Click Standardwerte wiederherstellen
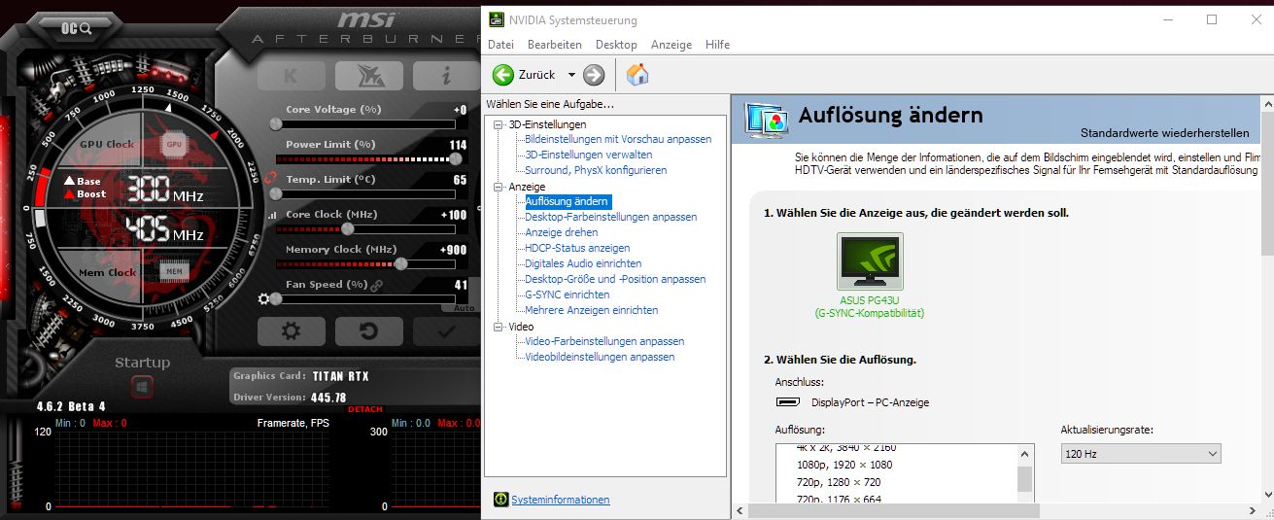The image size is (1274, 520). (1164, 133)
